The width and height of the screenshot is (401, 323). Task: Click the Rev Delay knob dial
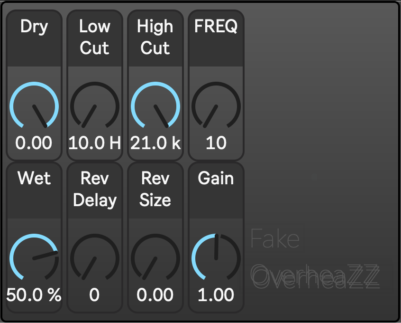click(x=94, y=258)
